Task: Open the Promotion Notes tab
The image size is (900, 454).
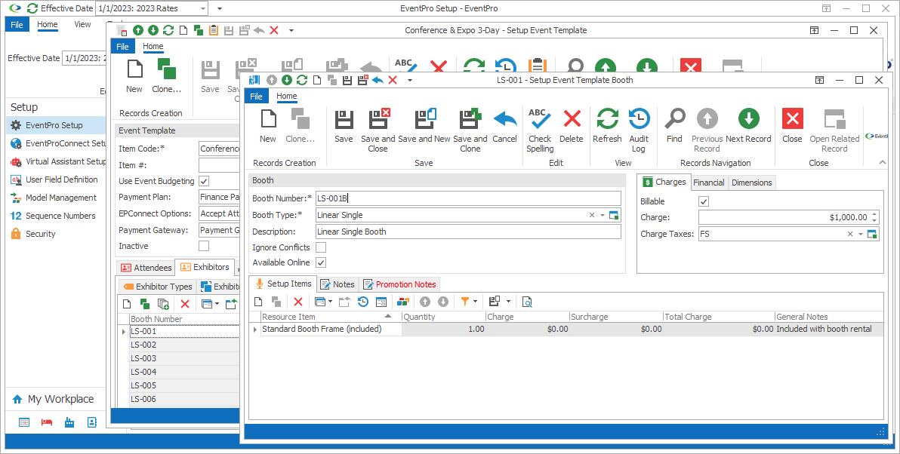Action: [x=399, y=284]
